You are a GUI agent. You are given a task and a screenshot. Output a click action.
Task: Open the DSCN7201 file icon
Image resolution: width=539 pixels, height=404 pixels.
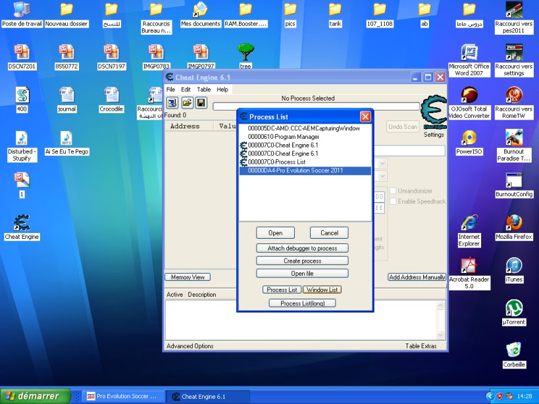22,57
